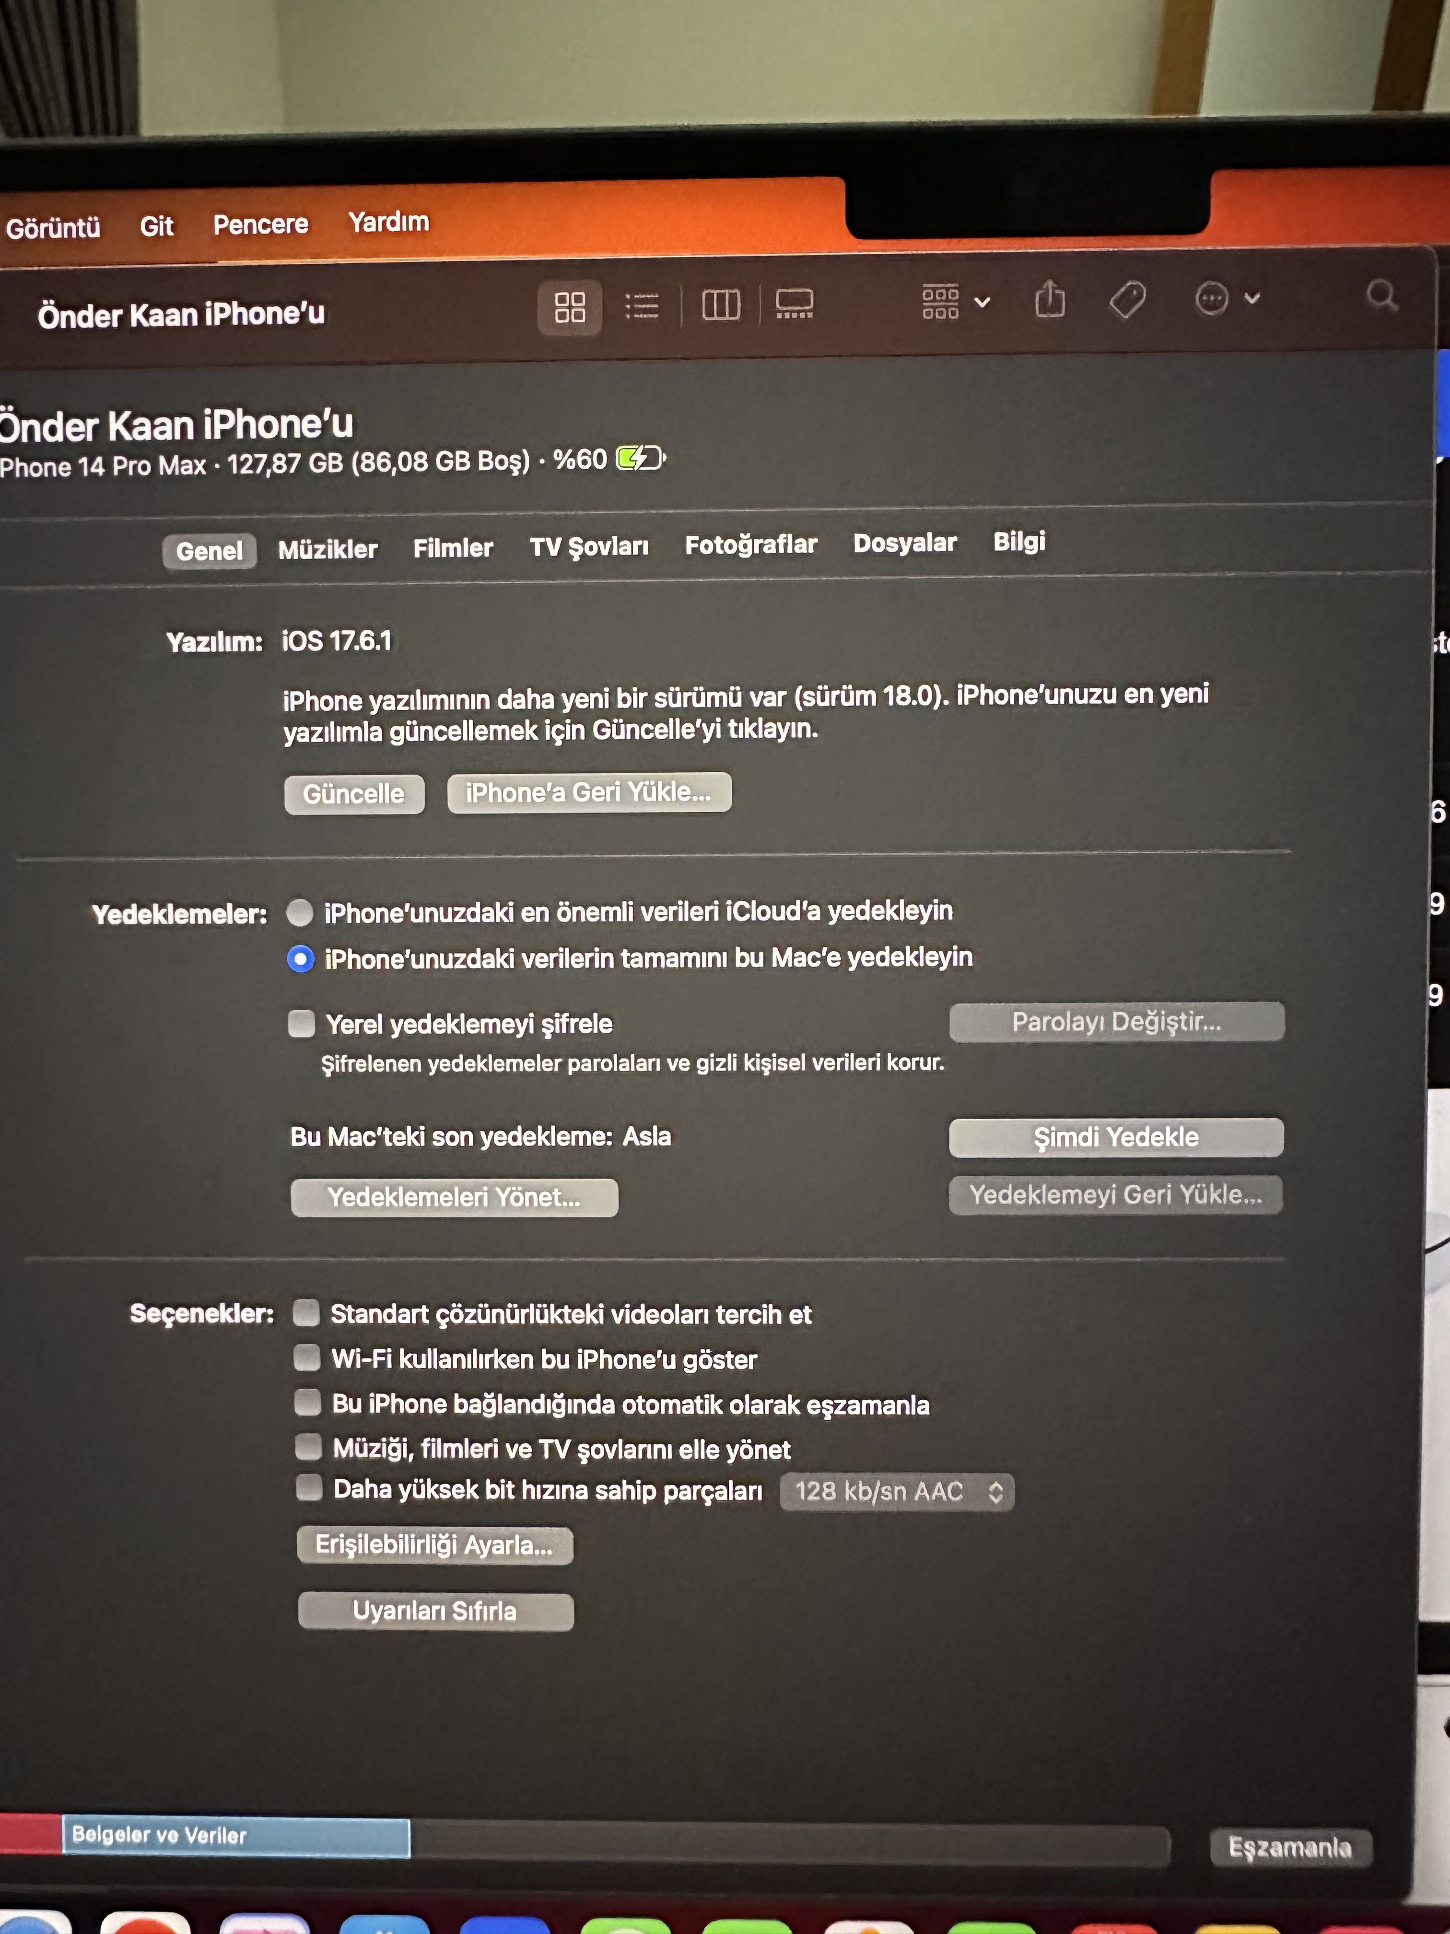
Task: Click the Eşzamanla button
Action: point(1291,1847)
